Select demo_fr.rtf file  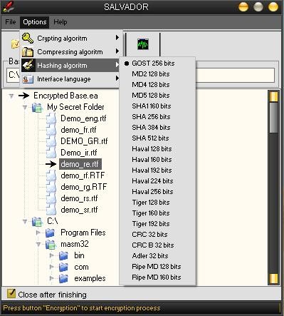pos(78,130)
